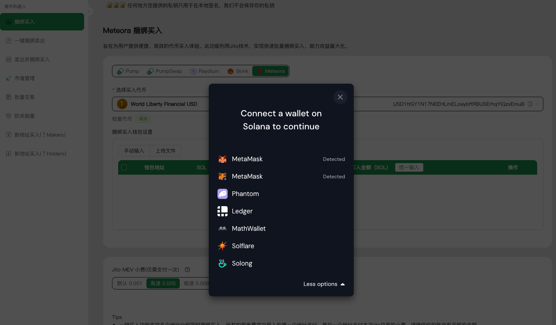Copy the token address with copy icon

click(x=530, y=104)
